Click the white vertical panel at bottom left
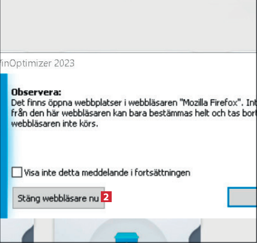Screen dimensions: 257x243 point(44,230)
